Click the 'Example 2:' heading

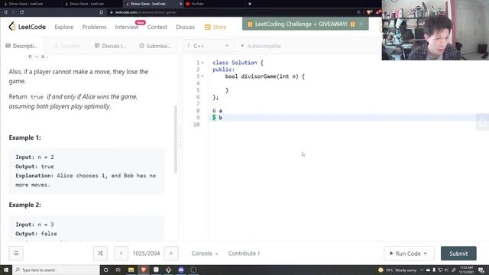[x=24, y=205]
